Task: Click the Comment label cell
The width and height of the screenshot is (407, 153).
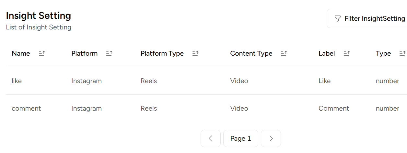Action: [334, 108]
